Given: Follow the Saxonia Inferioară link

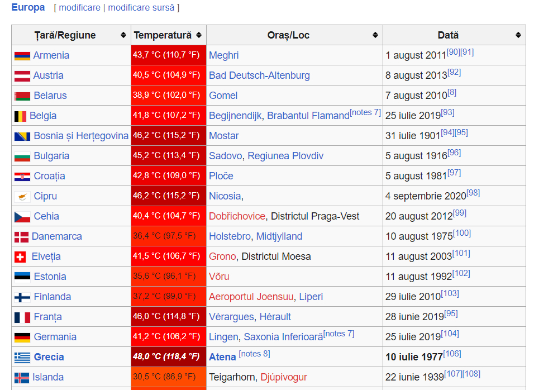Looking at the screenshot, I should 283,337.
